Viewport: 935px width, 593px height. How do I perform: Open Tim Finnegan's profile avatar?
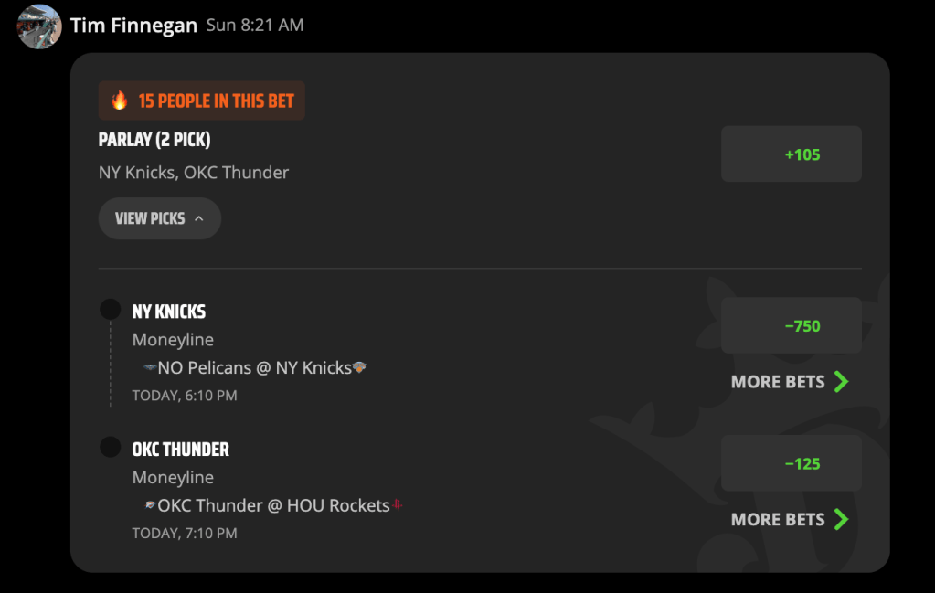click(39, 26)
